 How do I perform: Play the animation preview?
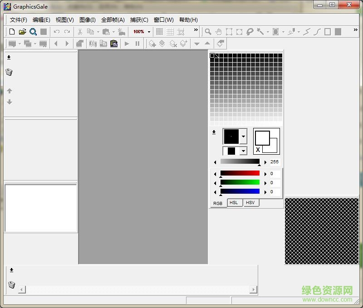tap(127, 44)
